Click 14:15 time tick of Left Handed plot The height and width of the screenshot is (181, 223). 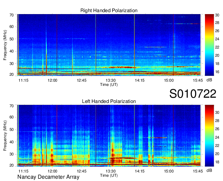pyautogui.click(x=140, y=171)
